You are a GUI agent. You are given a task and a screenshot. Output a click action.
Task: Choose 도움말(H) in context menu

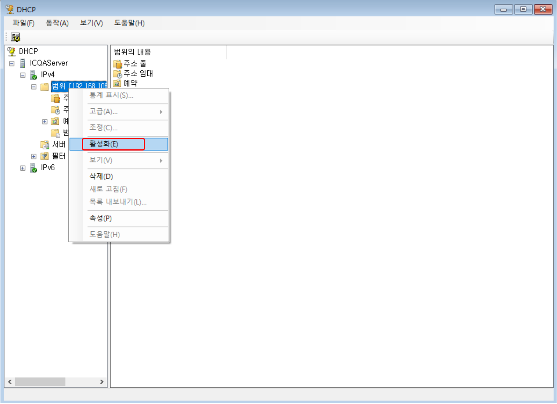pyautogui.click(x=119, y=235)
